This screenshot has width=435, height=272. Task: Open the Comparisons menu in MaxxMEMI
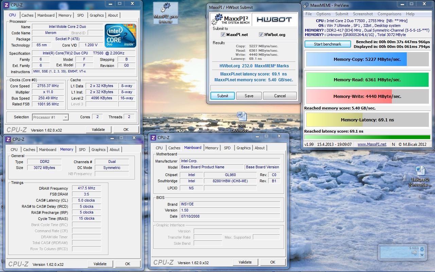tap(389, 14)
